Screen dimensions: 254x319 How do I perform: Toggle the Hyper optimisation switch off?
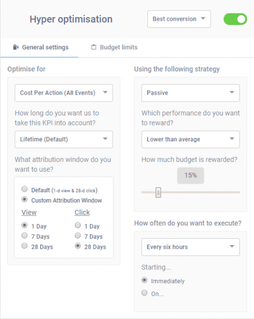pos(235,19)
